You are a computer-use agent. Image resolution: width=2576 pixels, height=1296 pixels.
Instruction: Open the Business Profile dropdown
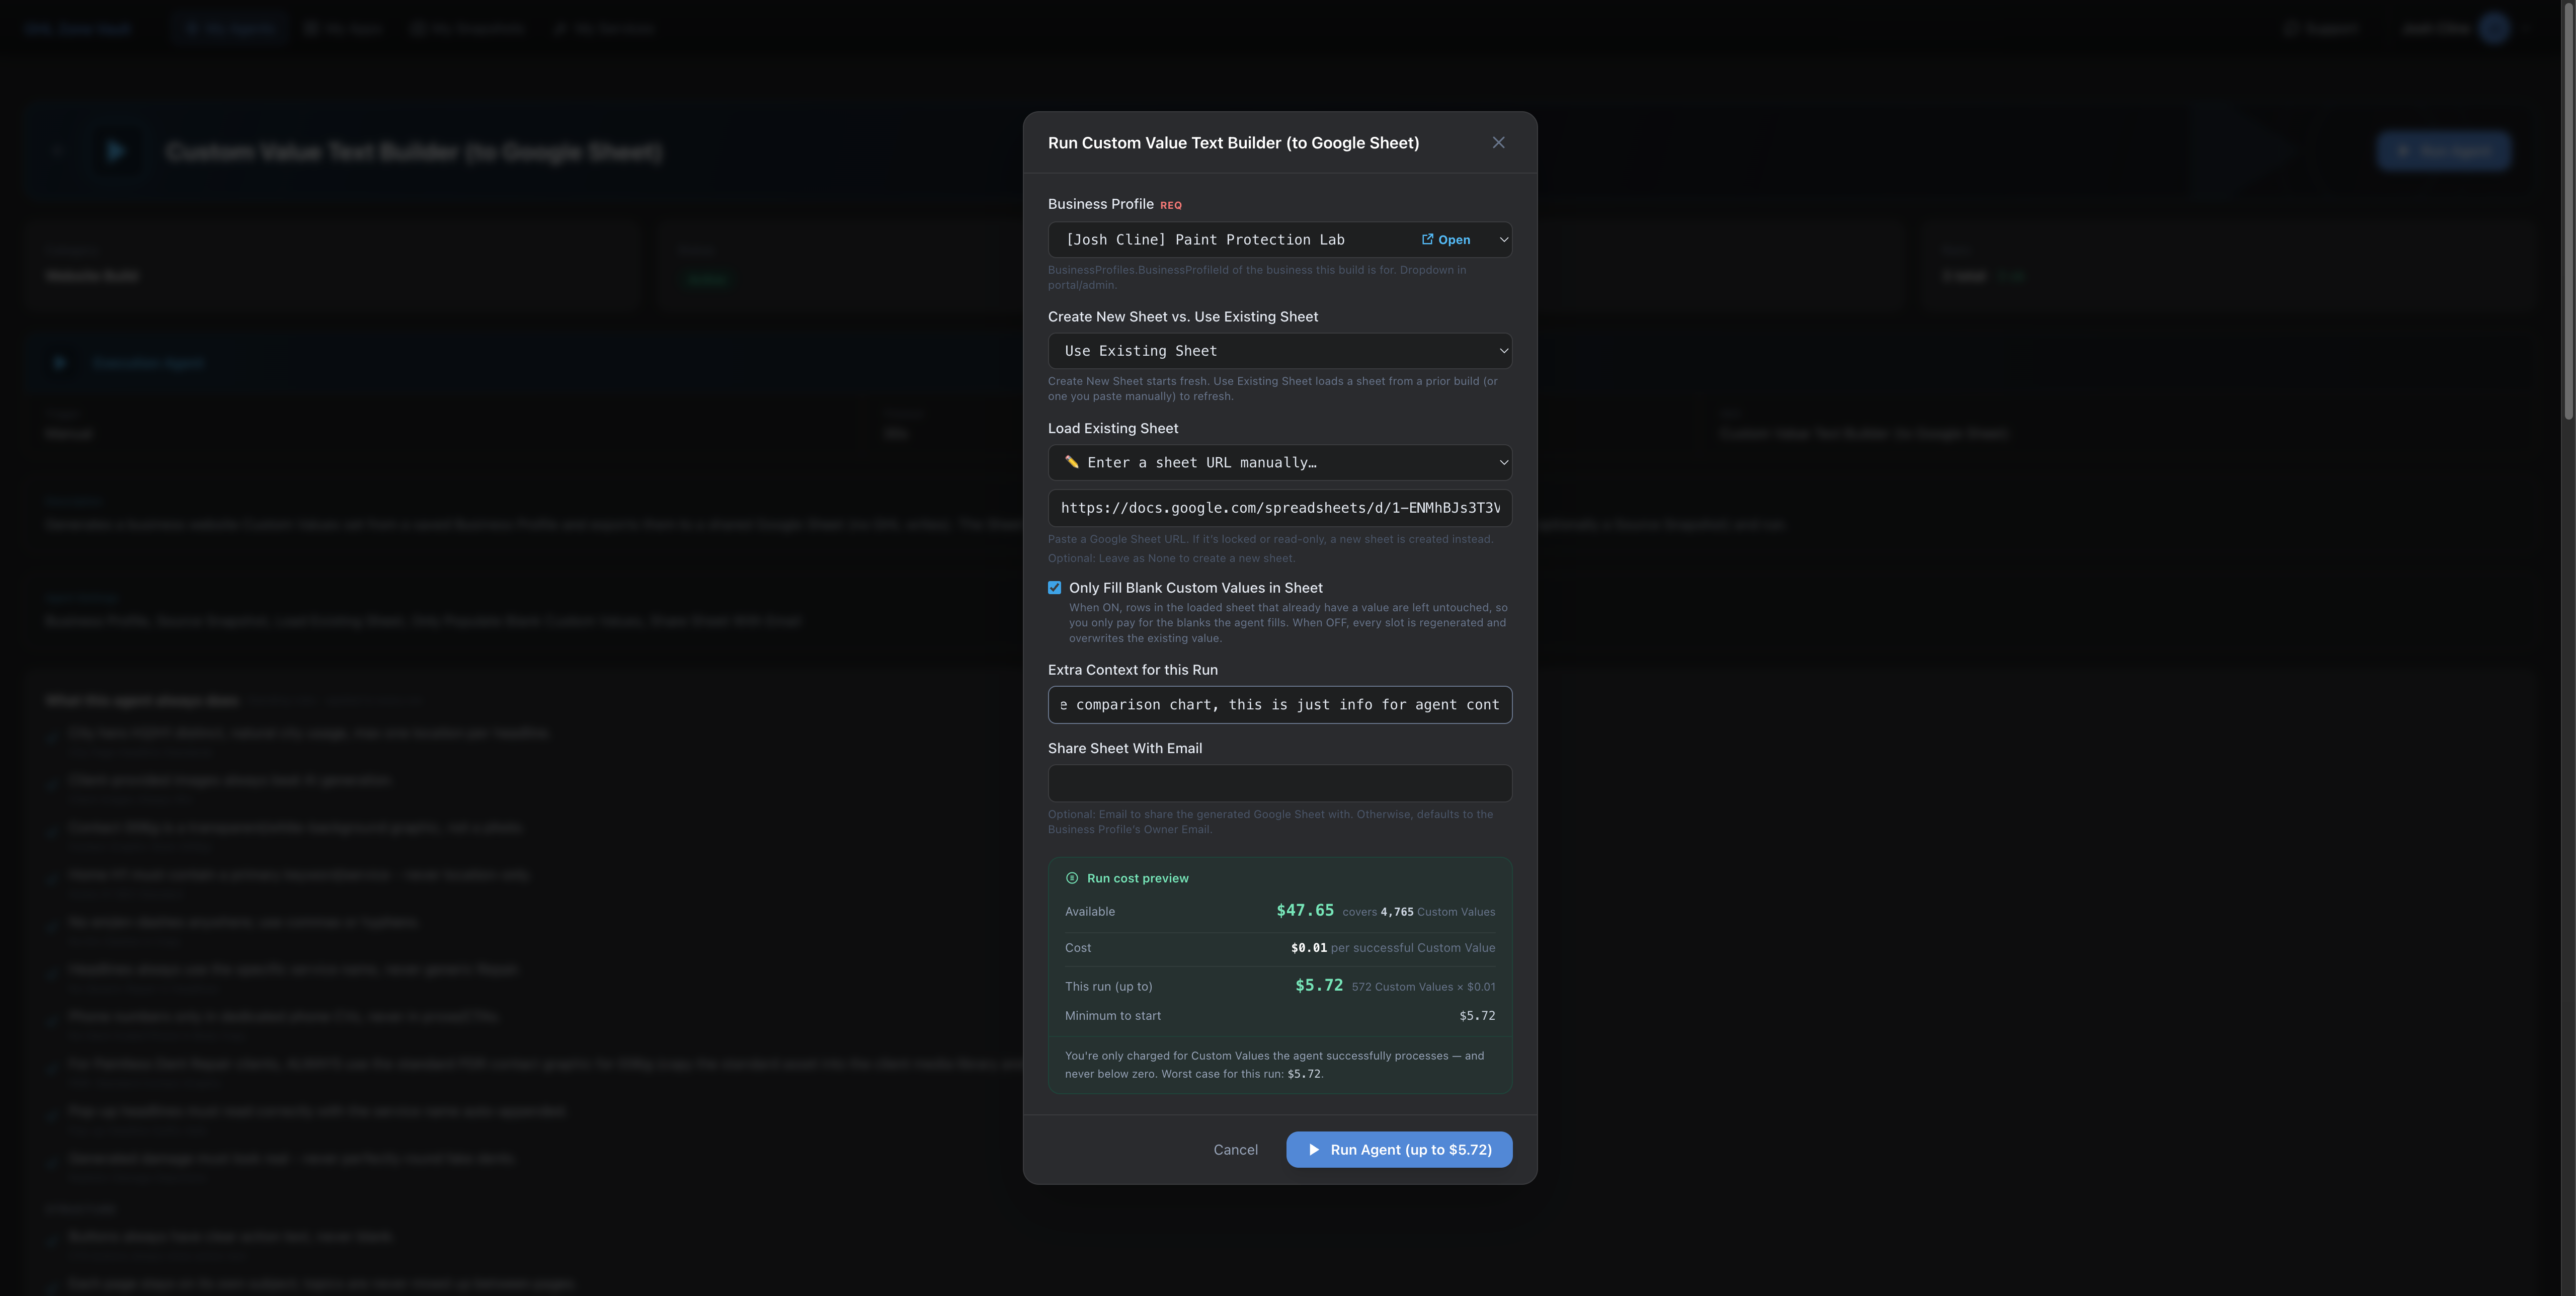pyautogui.click(x=1279, y=240)
